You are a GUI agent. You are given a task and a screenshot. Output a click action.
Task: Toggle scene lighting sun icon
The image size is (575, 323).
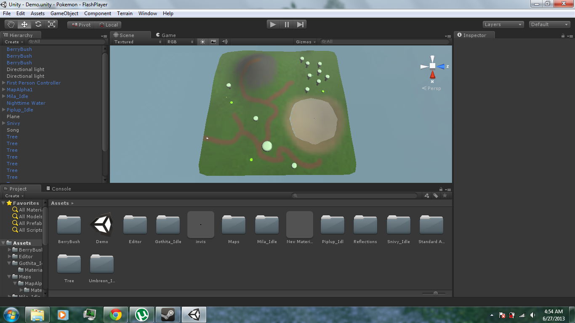click(203, 42)
